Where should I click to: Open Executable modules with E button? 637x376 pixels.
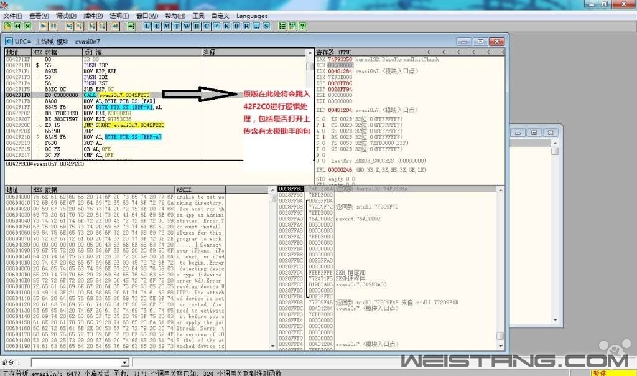pyautogui.click(x=157, y=26)
